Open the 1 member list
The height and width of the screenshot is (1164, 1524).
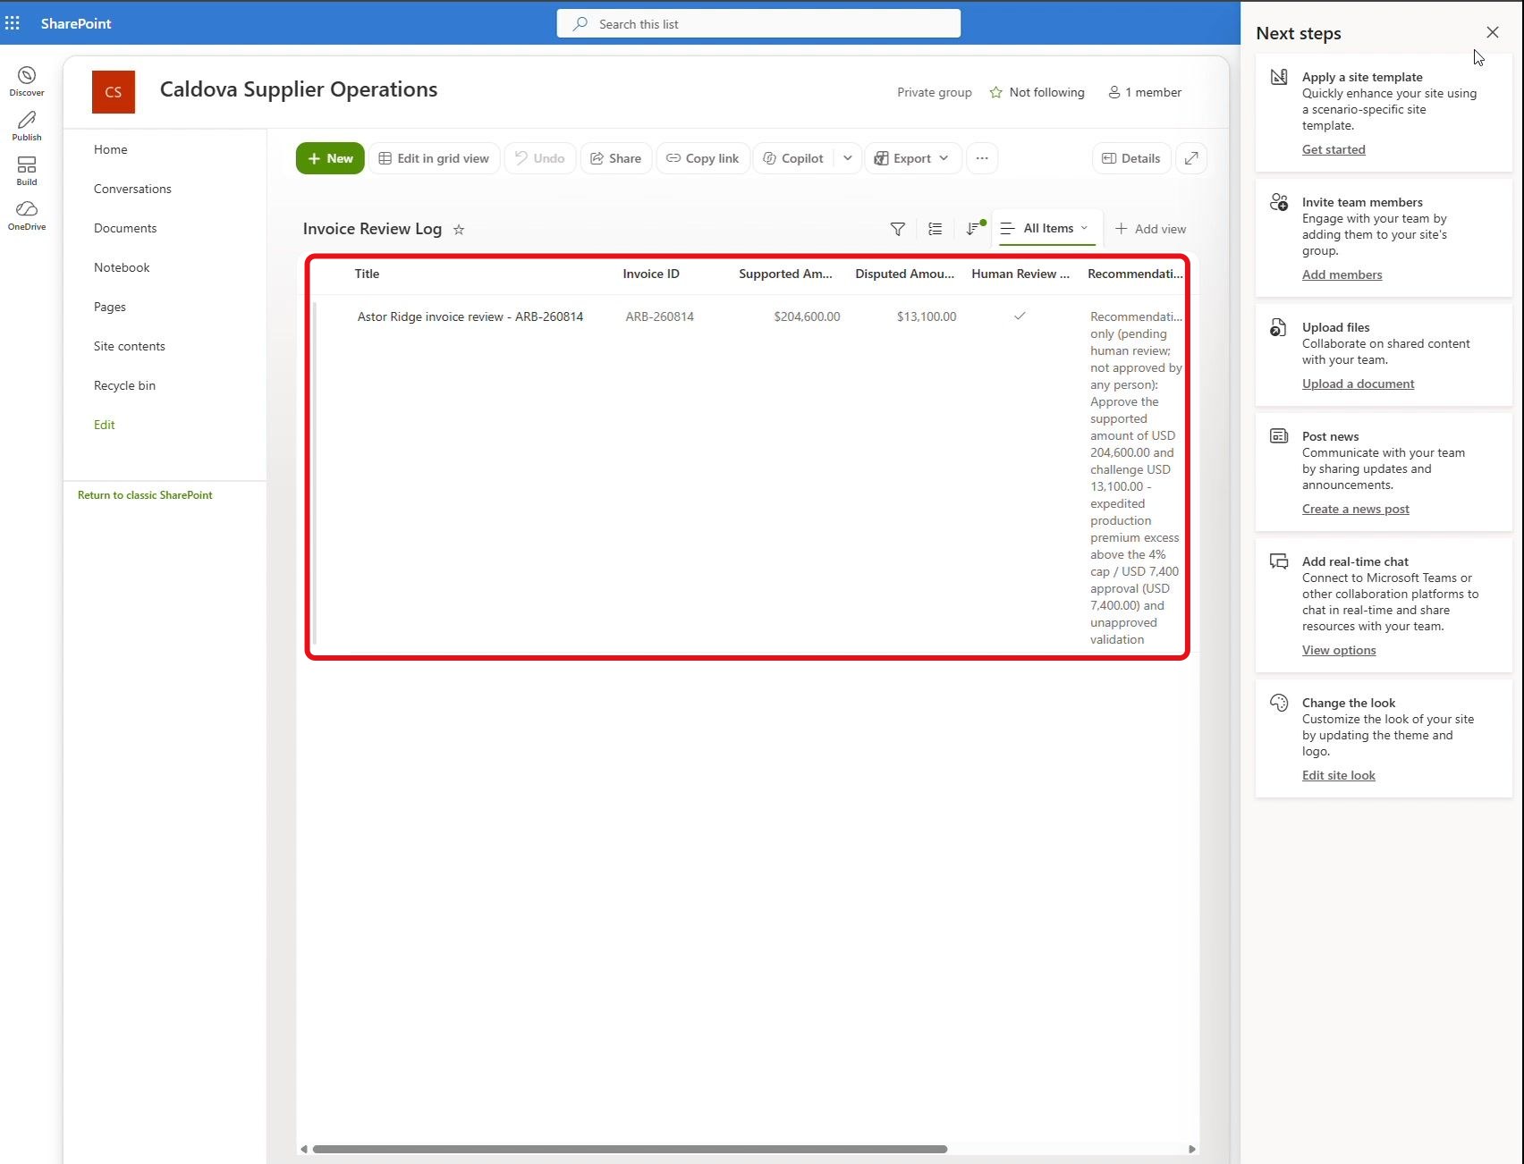[1145, 92]
